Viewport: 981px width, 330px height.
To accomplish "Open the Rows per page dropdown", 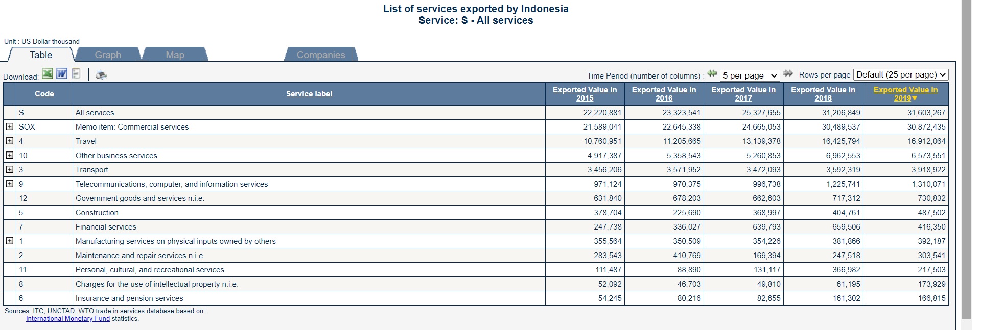I will click(901, 75).
